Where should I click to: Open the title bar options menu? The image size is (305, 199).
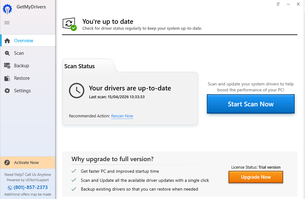tap(278, 4)
